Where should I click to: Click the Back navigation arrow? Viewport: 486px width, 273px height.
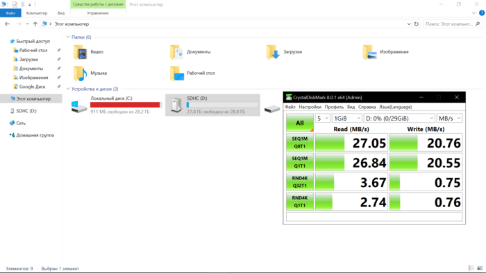coord(7,24)
